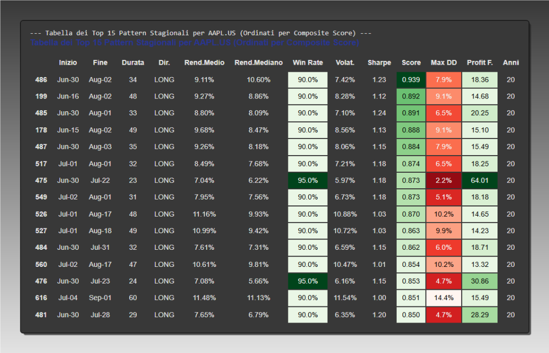Select row index 199

pos(41,96)
